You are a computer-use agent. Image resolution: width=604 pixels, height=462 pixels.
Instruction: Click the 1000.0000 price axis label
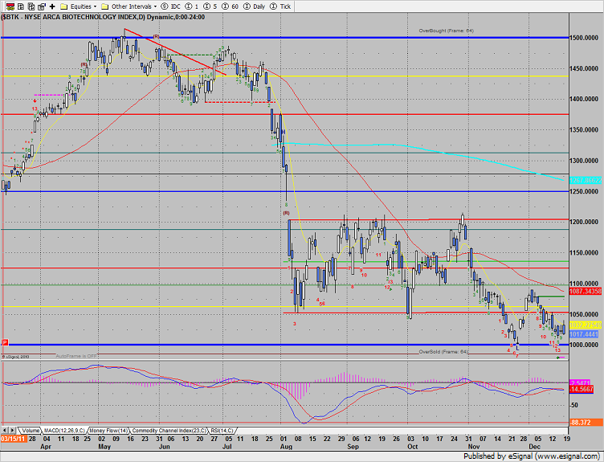pos(584,345)
